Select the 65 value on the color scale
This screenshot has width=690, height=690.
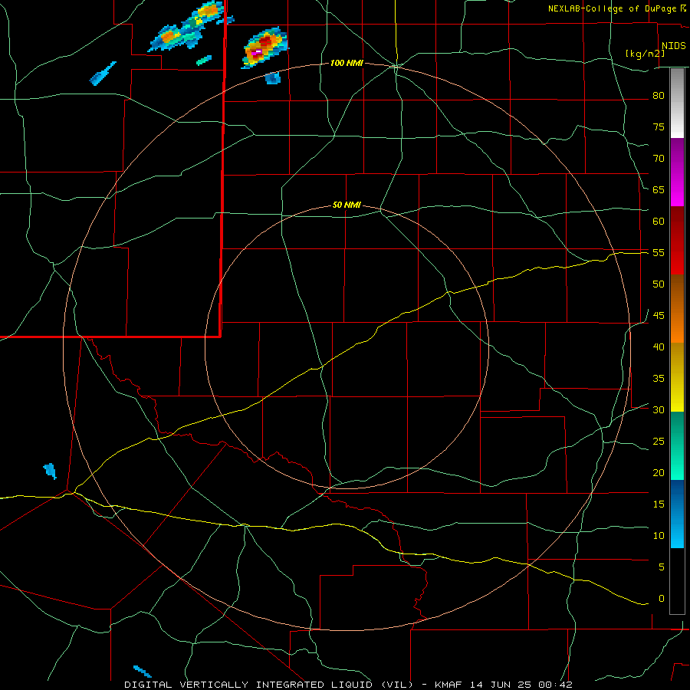pyautogui.click(x=659, y=190)
